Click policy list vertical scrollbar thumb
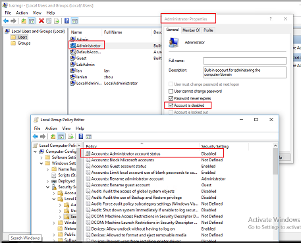 pyautogui.click(x=275, y=161)
